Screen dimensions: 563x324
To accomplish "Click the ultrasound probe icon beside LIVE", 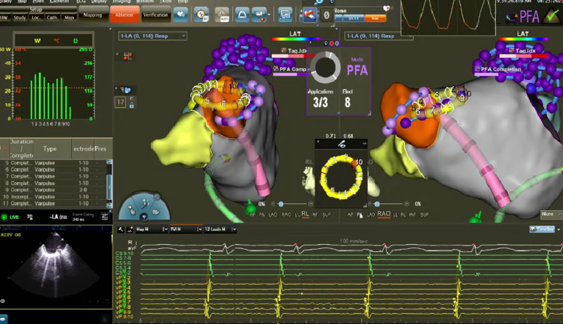I will (30, 217).
